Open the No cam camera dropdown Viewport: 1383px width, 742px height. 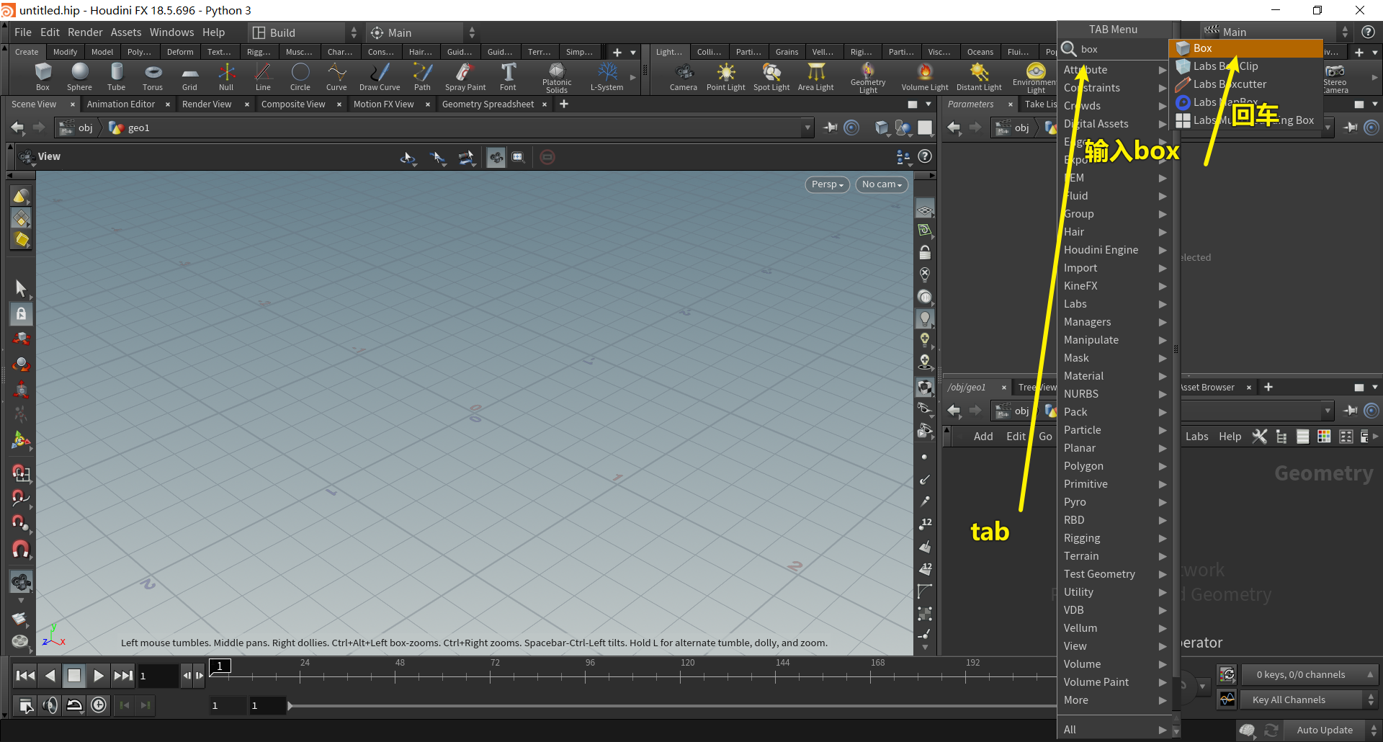coord(881,184)
